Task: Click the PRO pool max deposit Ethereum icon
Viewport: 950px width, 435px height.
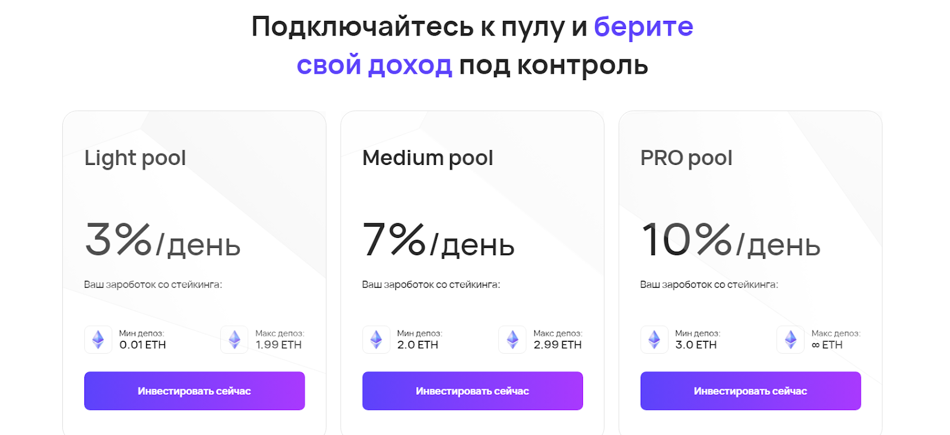Action: pos(790,339)
